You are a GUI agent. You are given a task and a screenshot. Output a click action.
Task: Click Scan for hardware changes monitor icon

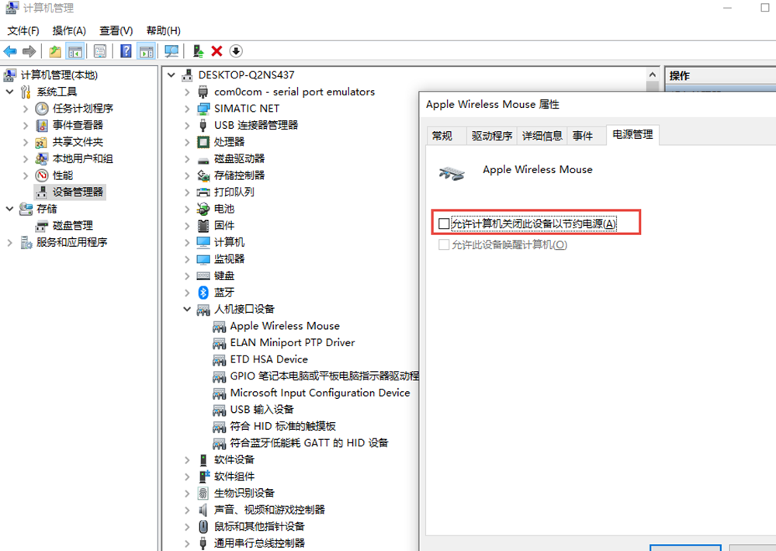coord(171,51)
